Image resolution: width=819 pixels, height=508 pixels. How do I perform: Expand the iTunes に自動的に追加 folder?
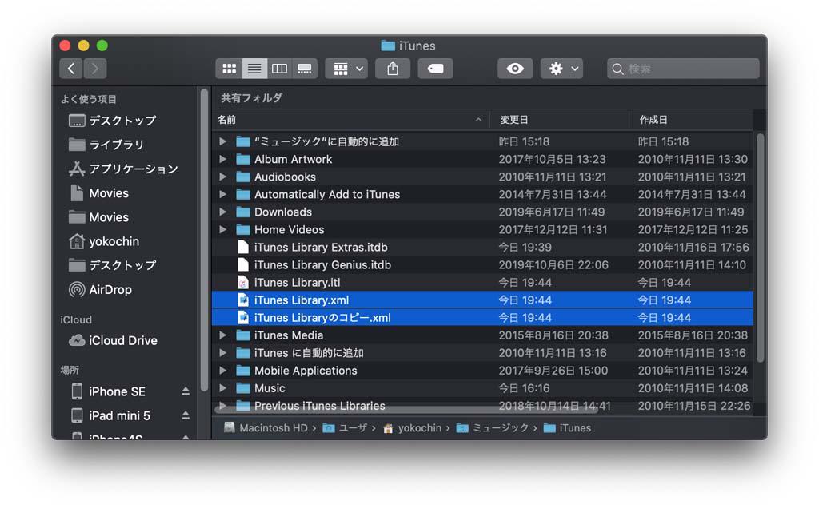[x=223, y=353]
